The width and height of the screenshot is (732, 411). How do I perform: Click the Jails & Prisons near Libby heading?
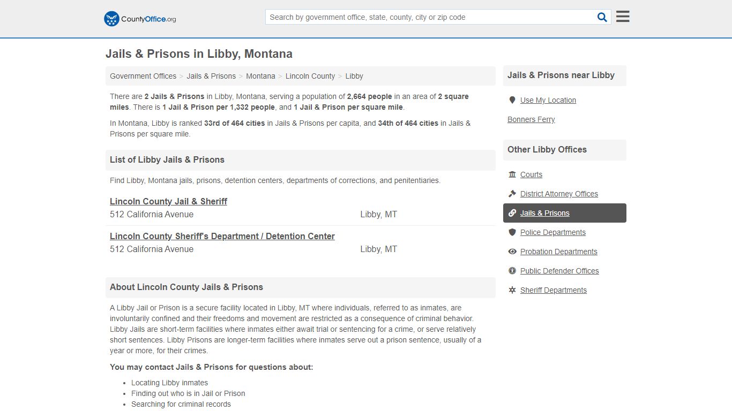coord(561,75)
